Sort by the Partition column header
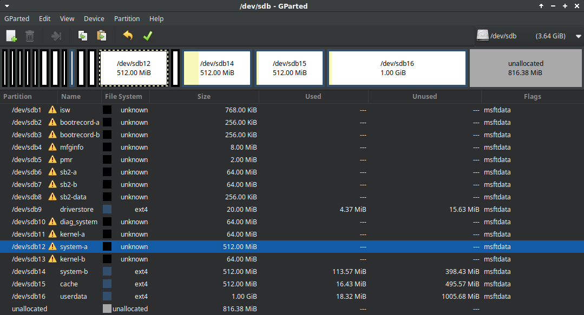 29,96
